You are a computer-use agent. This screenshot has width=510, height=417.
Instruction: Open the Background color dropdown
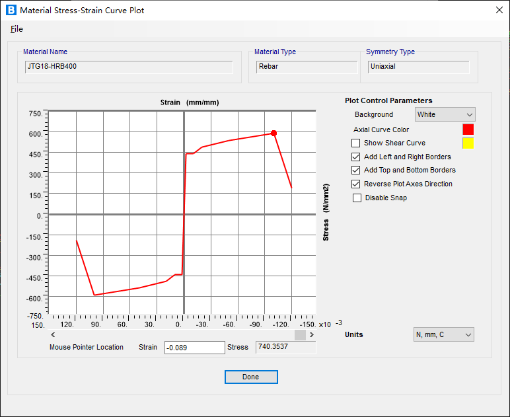tap(445, 114)
